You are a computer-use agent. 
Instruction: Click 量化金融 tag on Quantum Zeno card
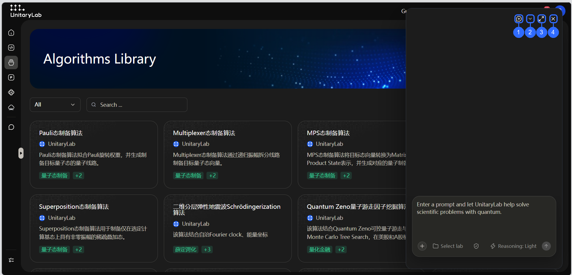(320, 250)
